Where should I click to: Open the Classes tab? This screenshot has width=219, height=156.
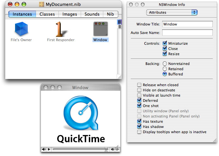click(47, 14)
